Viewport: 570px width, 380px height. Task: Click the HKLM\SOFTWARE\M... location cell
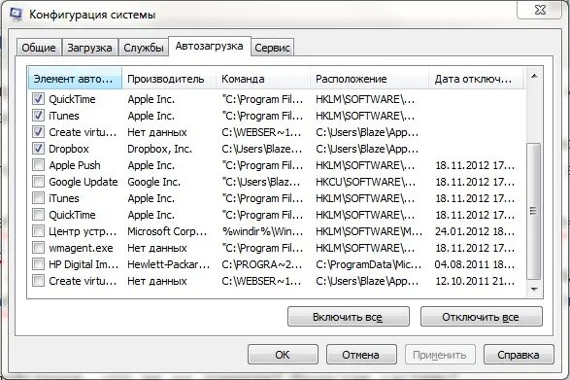pyautogui.click(x=369, y=231)
